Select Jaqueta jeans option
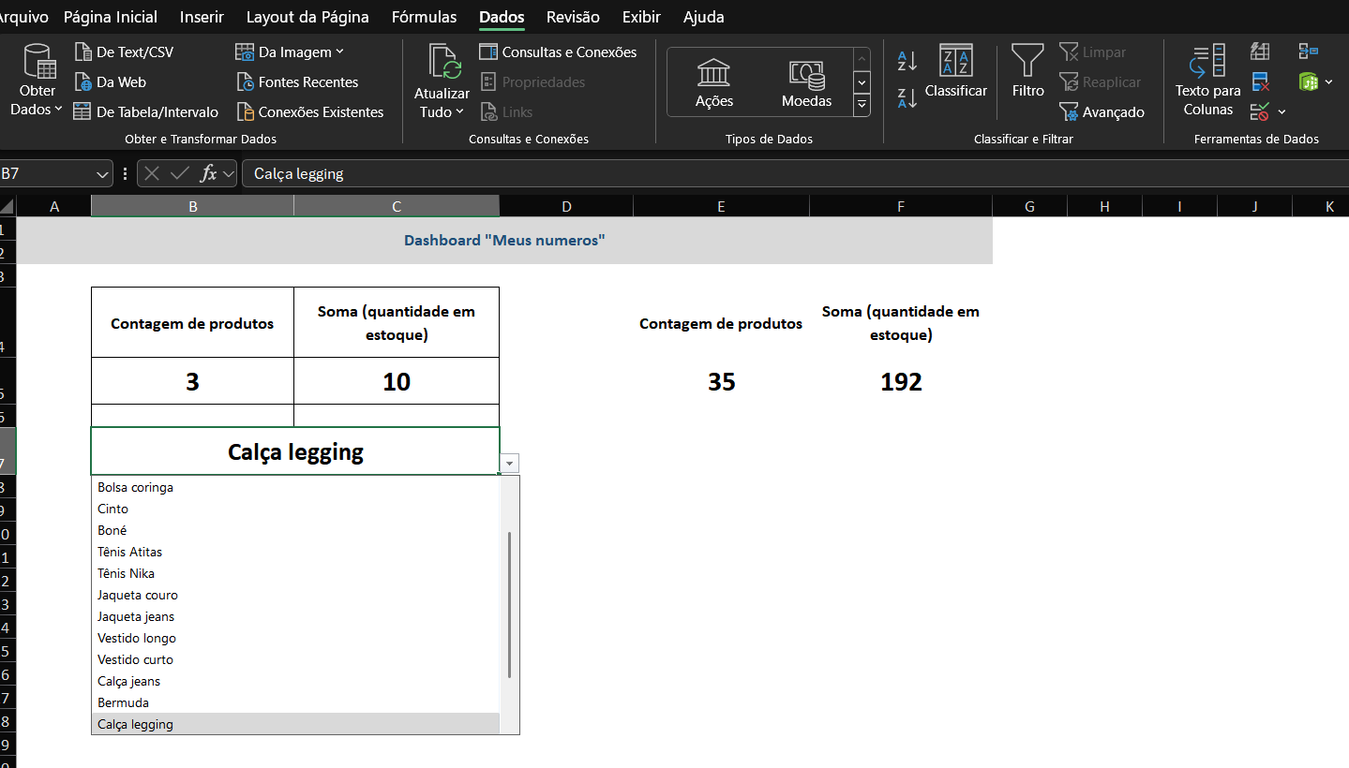Screen dimensions: 1349x768 295,616
